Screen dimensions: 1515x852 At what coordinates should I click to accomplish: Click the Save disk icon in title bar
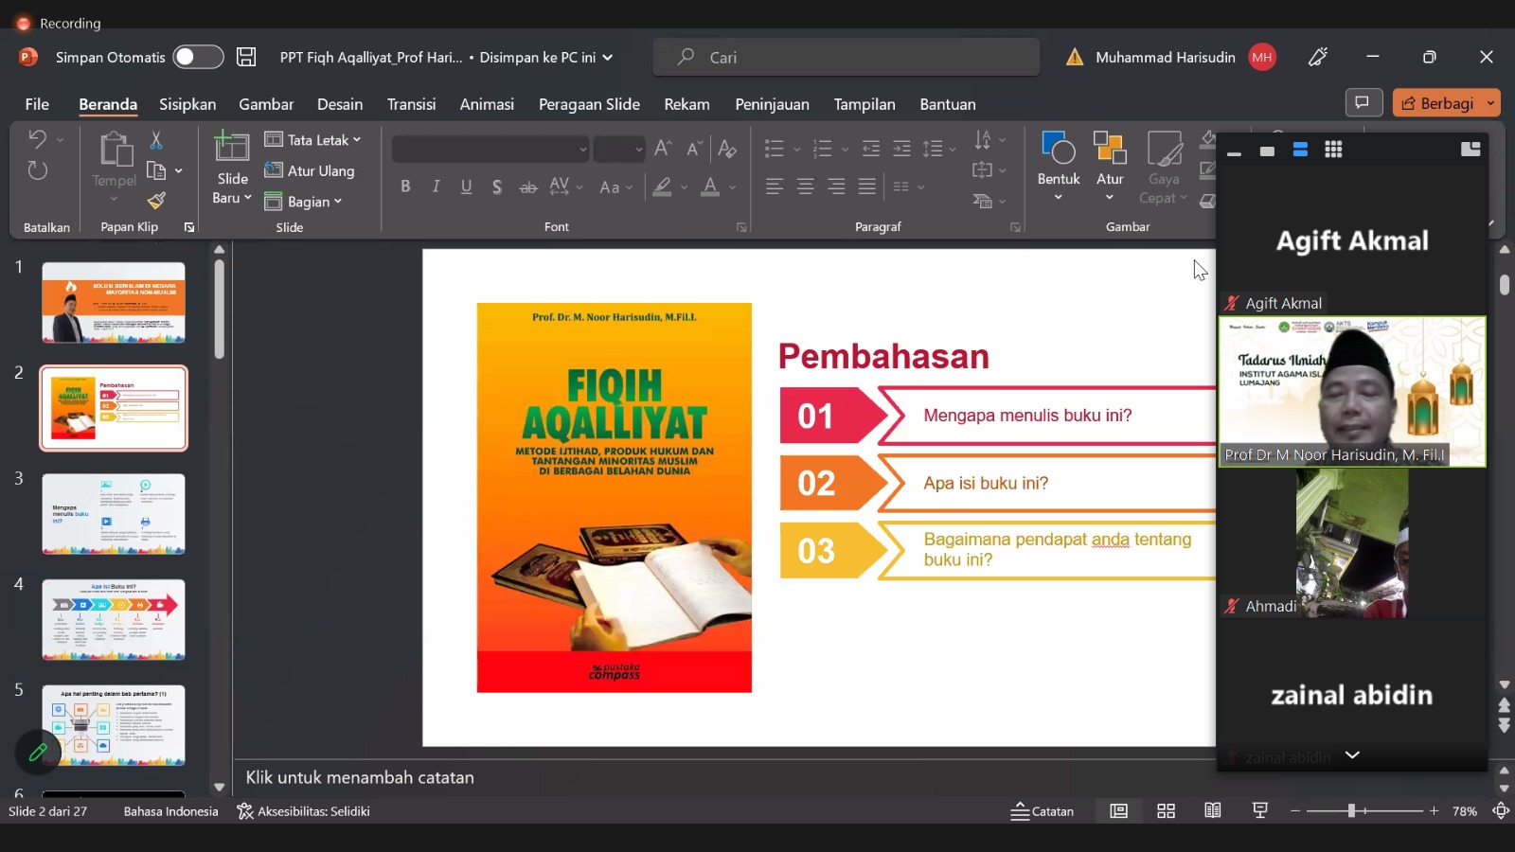pos(246,57)
